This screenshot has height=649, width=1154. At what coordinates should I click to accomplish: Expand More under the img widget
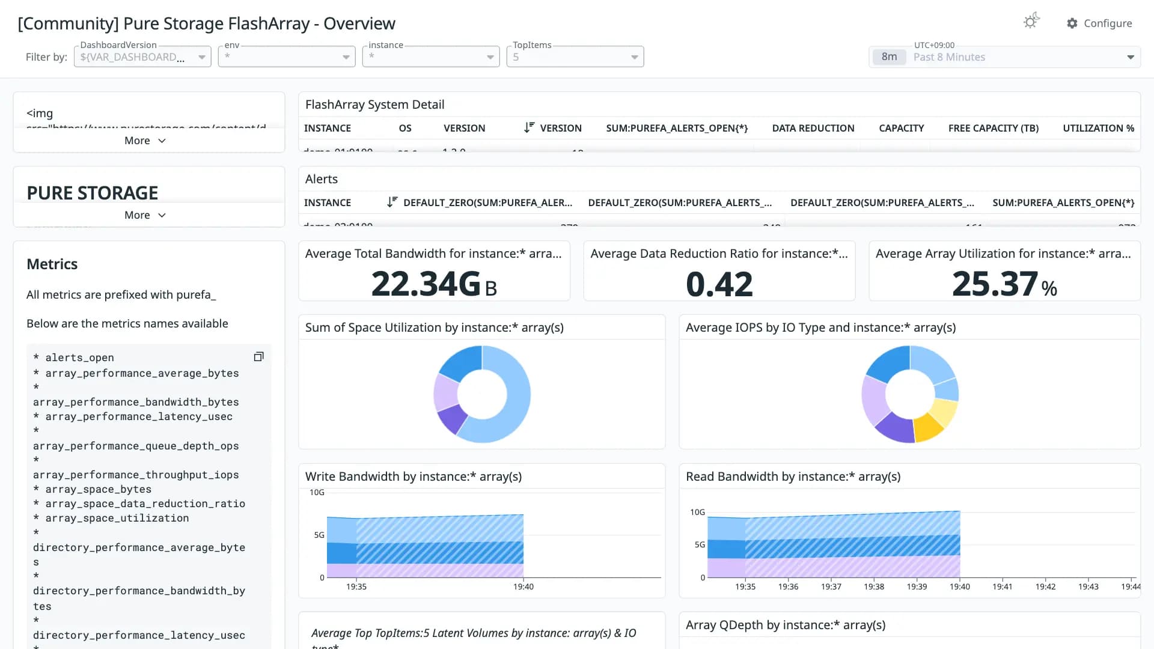[145, 140]
